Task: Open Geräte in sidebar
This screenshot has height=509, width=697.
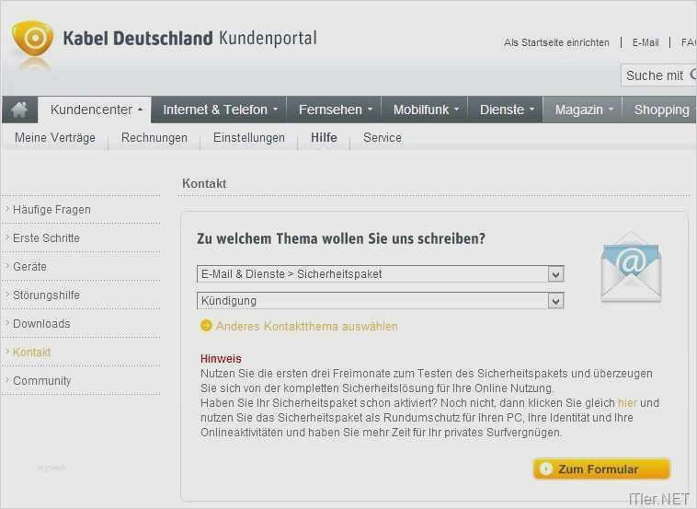Action: pos(29,267)
